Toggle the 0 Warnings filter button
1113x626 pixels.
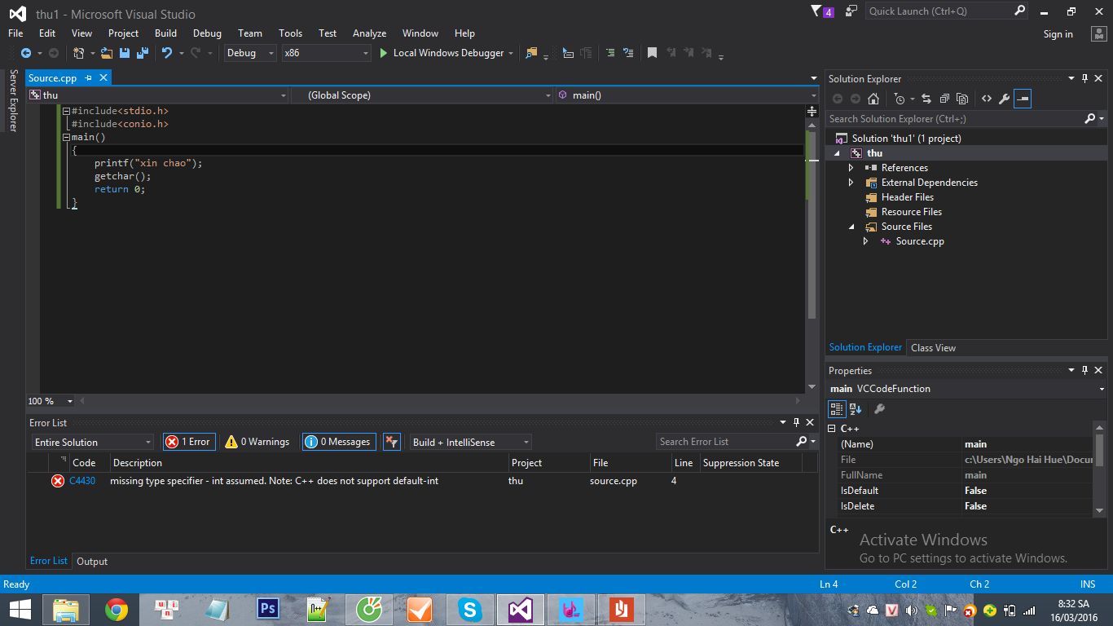[257, 442]
